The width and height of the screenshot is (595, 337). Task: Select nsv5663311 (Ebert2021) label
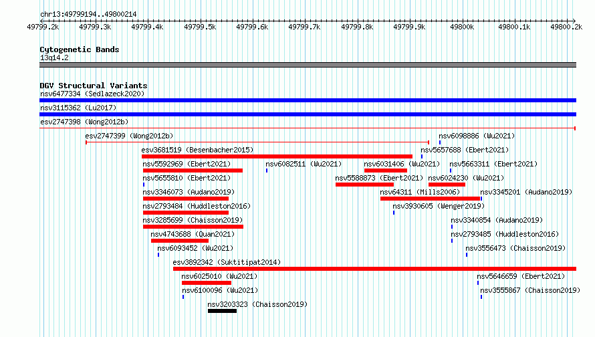[x=493, y=164]
